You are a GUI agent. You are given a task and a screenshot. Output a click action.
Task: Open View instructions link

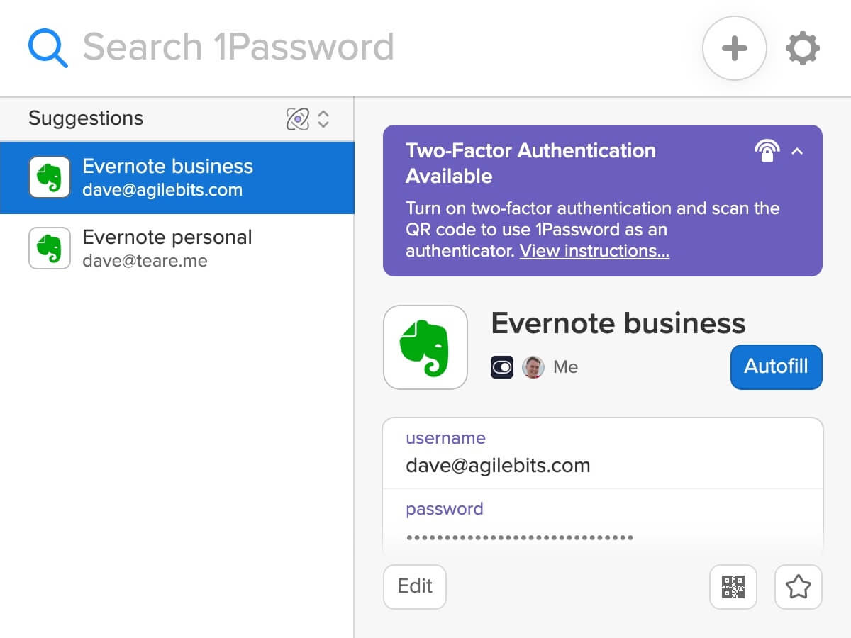(594, 251)
